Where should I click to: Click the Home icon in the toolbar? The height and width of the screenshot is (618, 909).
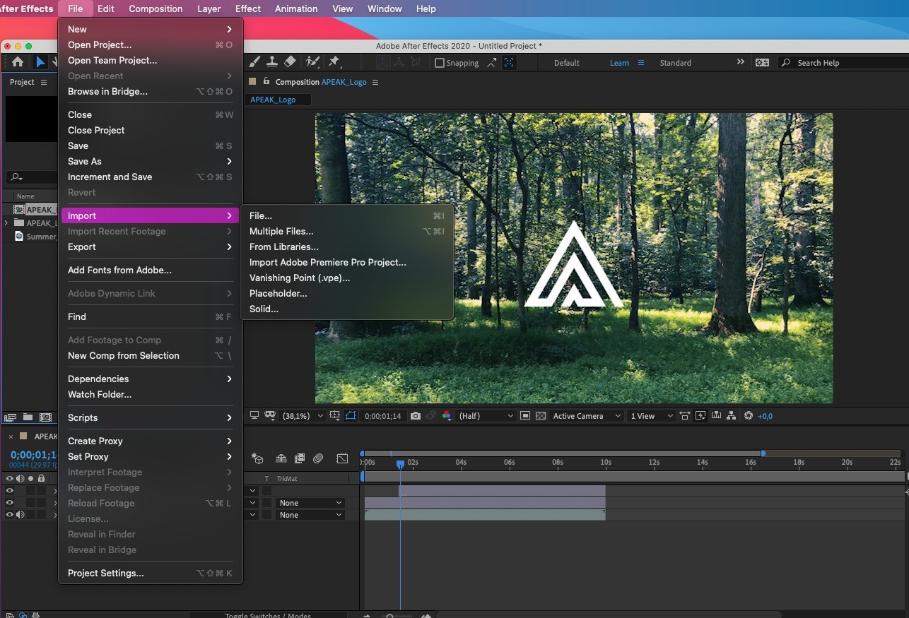pyautogui.click(x=17, y=62)
